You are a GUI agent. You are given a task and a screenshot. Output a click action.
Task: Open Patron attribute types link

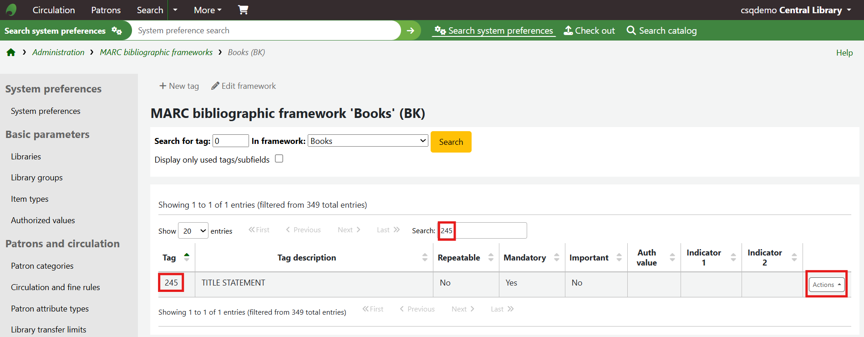pos(50,309)
